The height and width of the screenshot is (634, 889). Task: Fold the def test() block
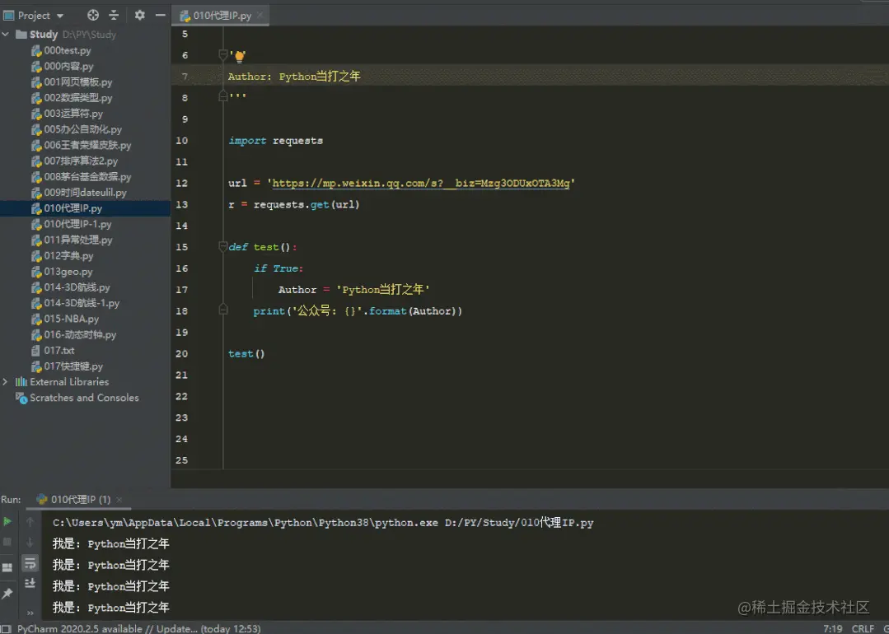pos(223,247)
